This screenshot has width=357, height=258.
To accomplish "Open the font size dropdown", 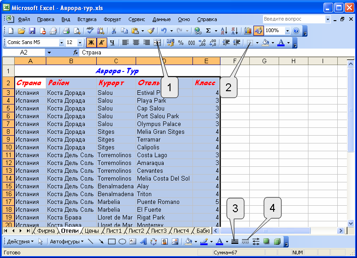I will tap(80, 43).
